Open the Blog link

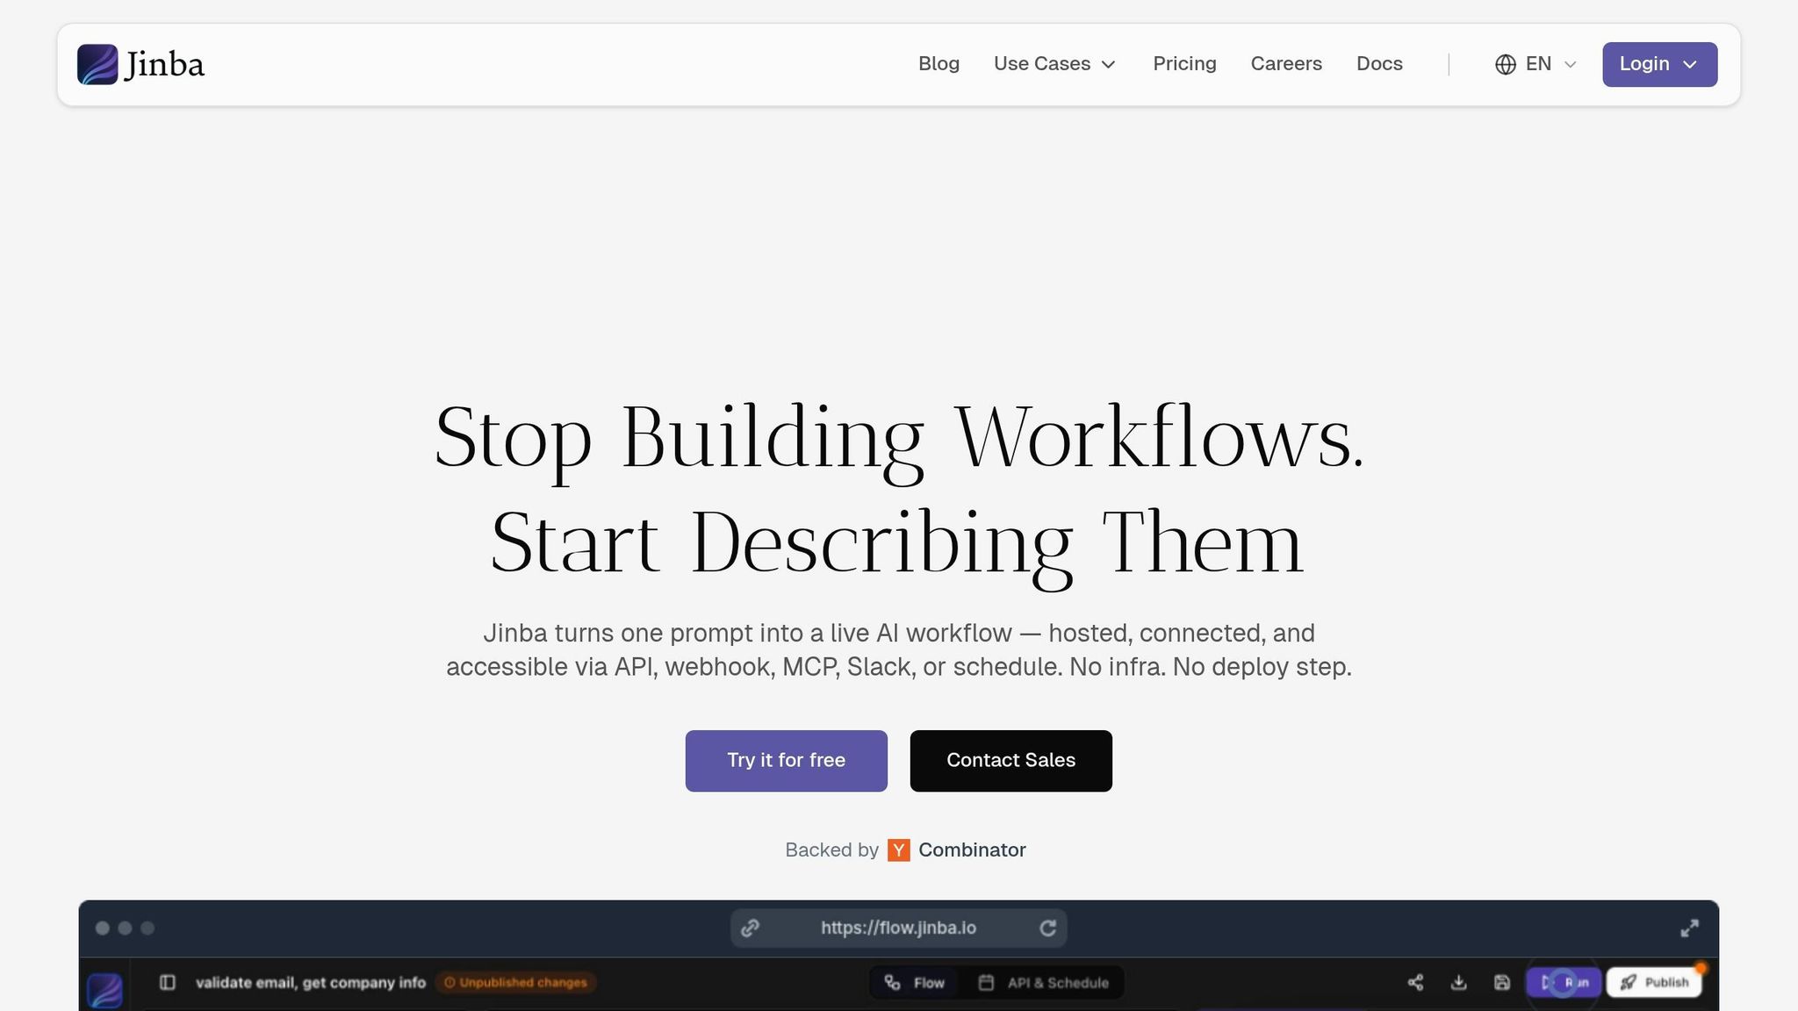[939, 64]
